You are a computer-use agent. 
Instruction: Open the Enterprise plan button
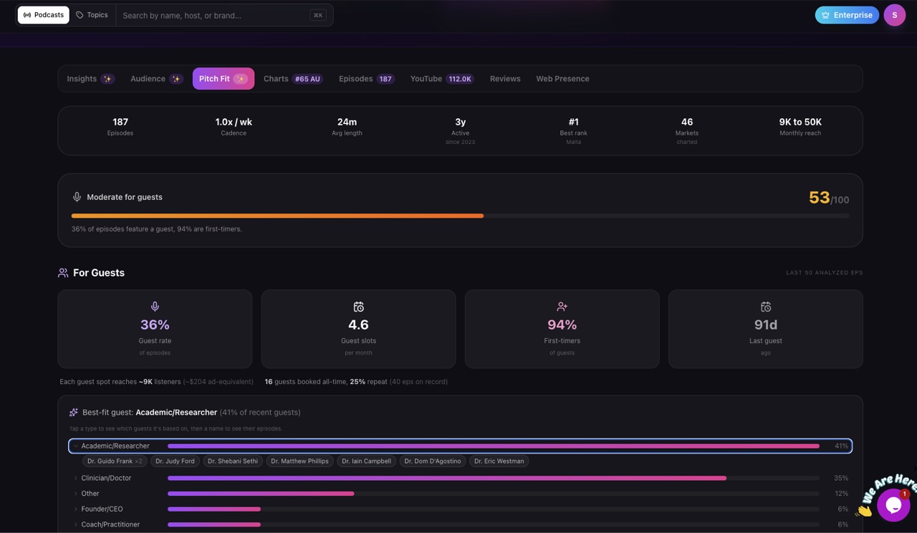847,15
